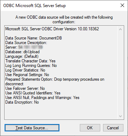Select the Database: dbUpload text line
Image resolution: width=128 pixels, height=136 pixels.
tap(23, 52)
